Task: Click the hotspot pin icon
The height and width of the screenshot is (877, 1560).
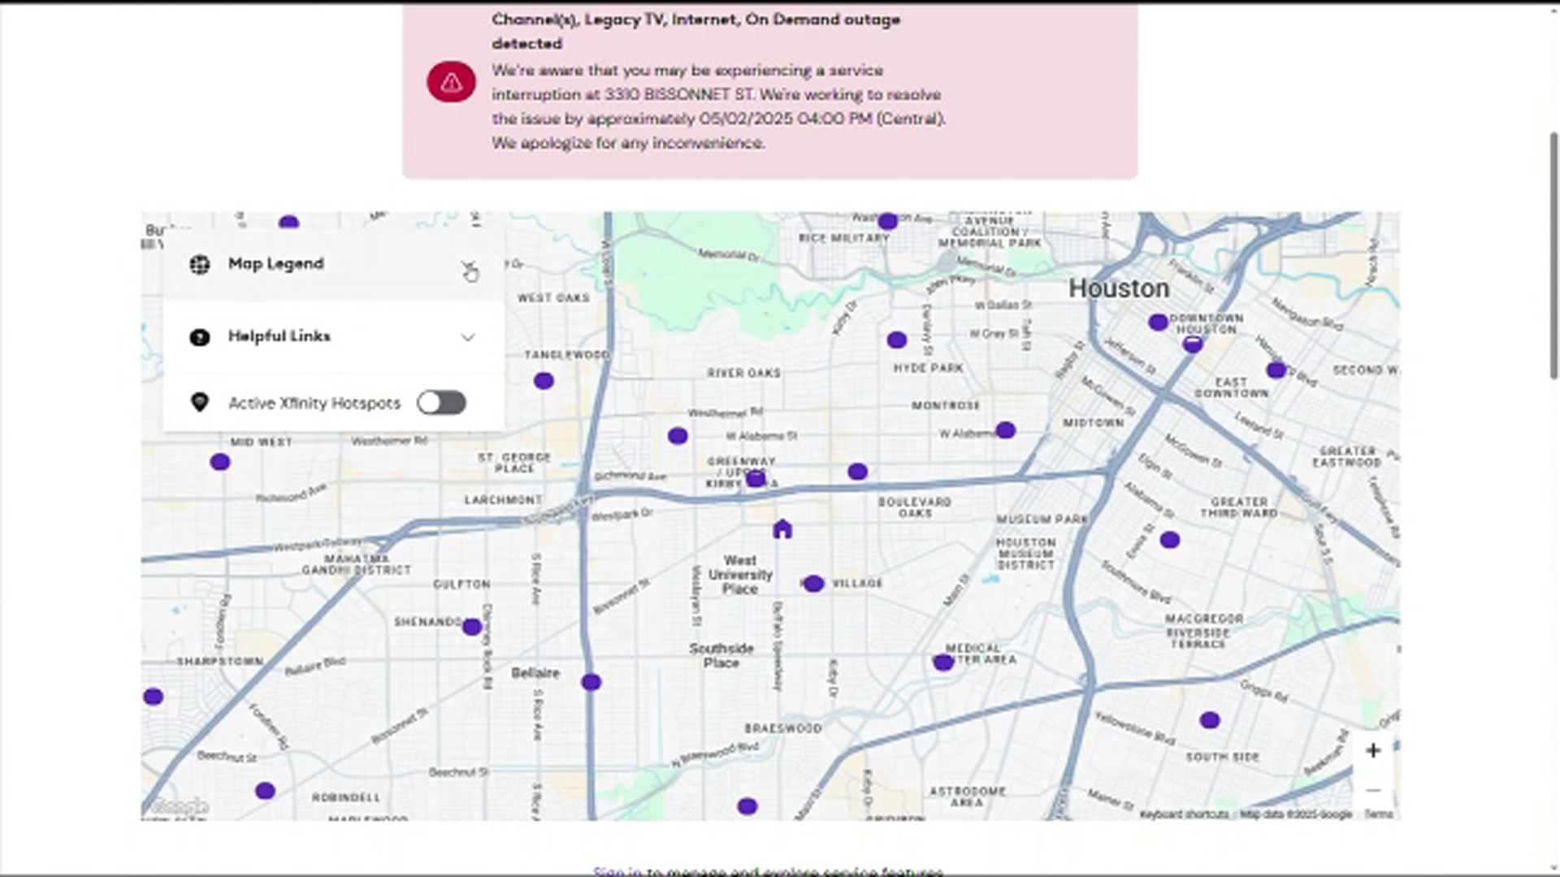Action: pos(200,403)
